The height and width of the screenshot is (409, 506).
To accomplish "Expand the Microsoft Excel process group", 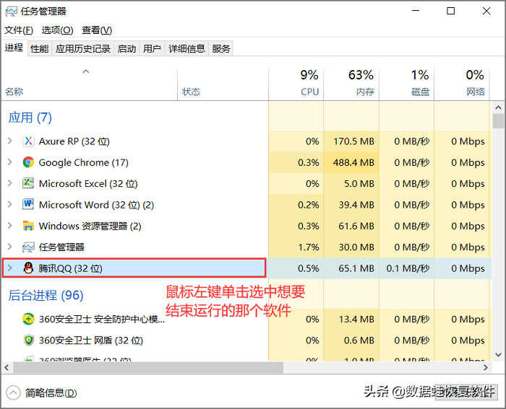I will pos(9,183).
